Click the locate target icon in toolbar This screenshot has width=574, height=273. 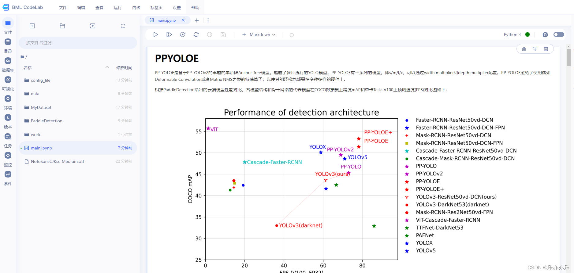[x=292, y=35]
